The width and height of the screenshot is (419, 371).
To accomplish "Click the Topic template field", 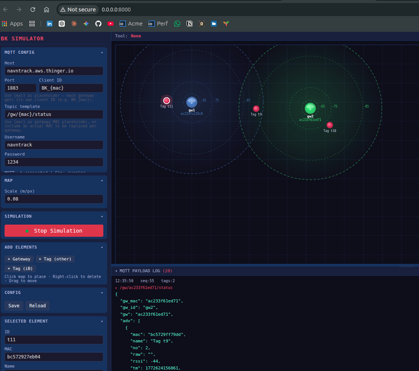I will tap(54, 114).
